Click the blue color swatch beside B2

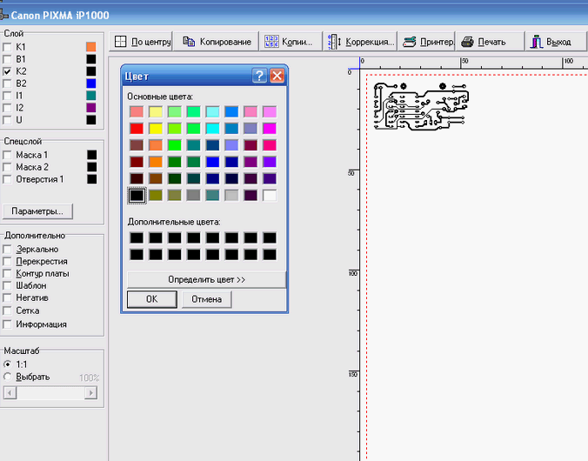pyautogui.click(x=91, y=84)
